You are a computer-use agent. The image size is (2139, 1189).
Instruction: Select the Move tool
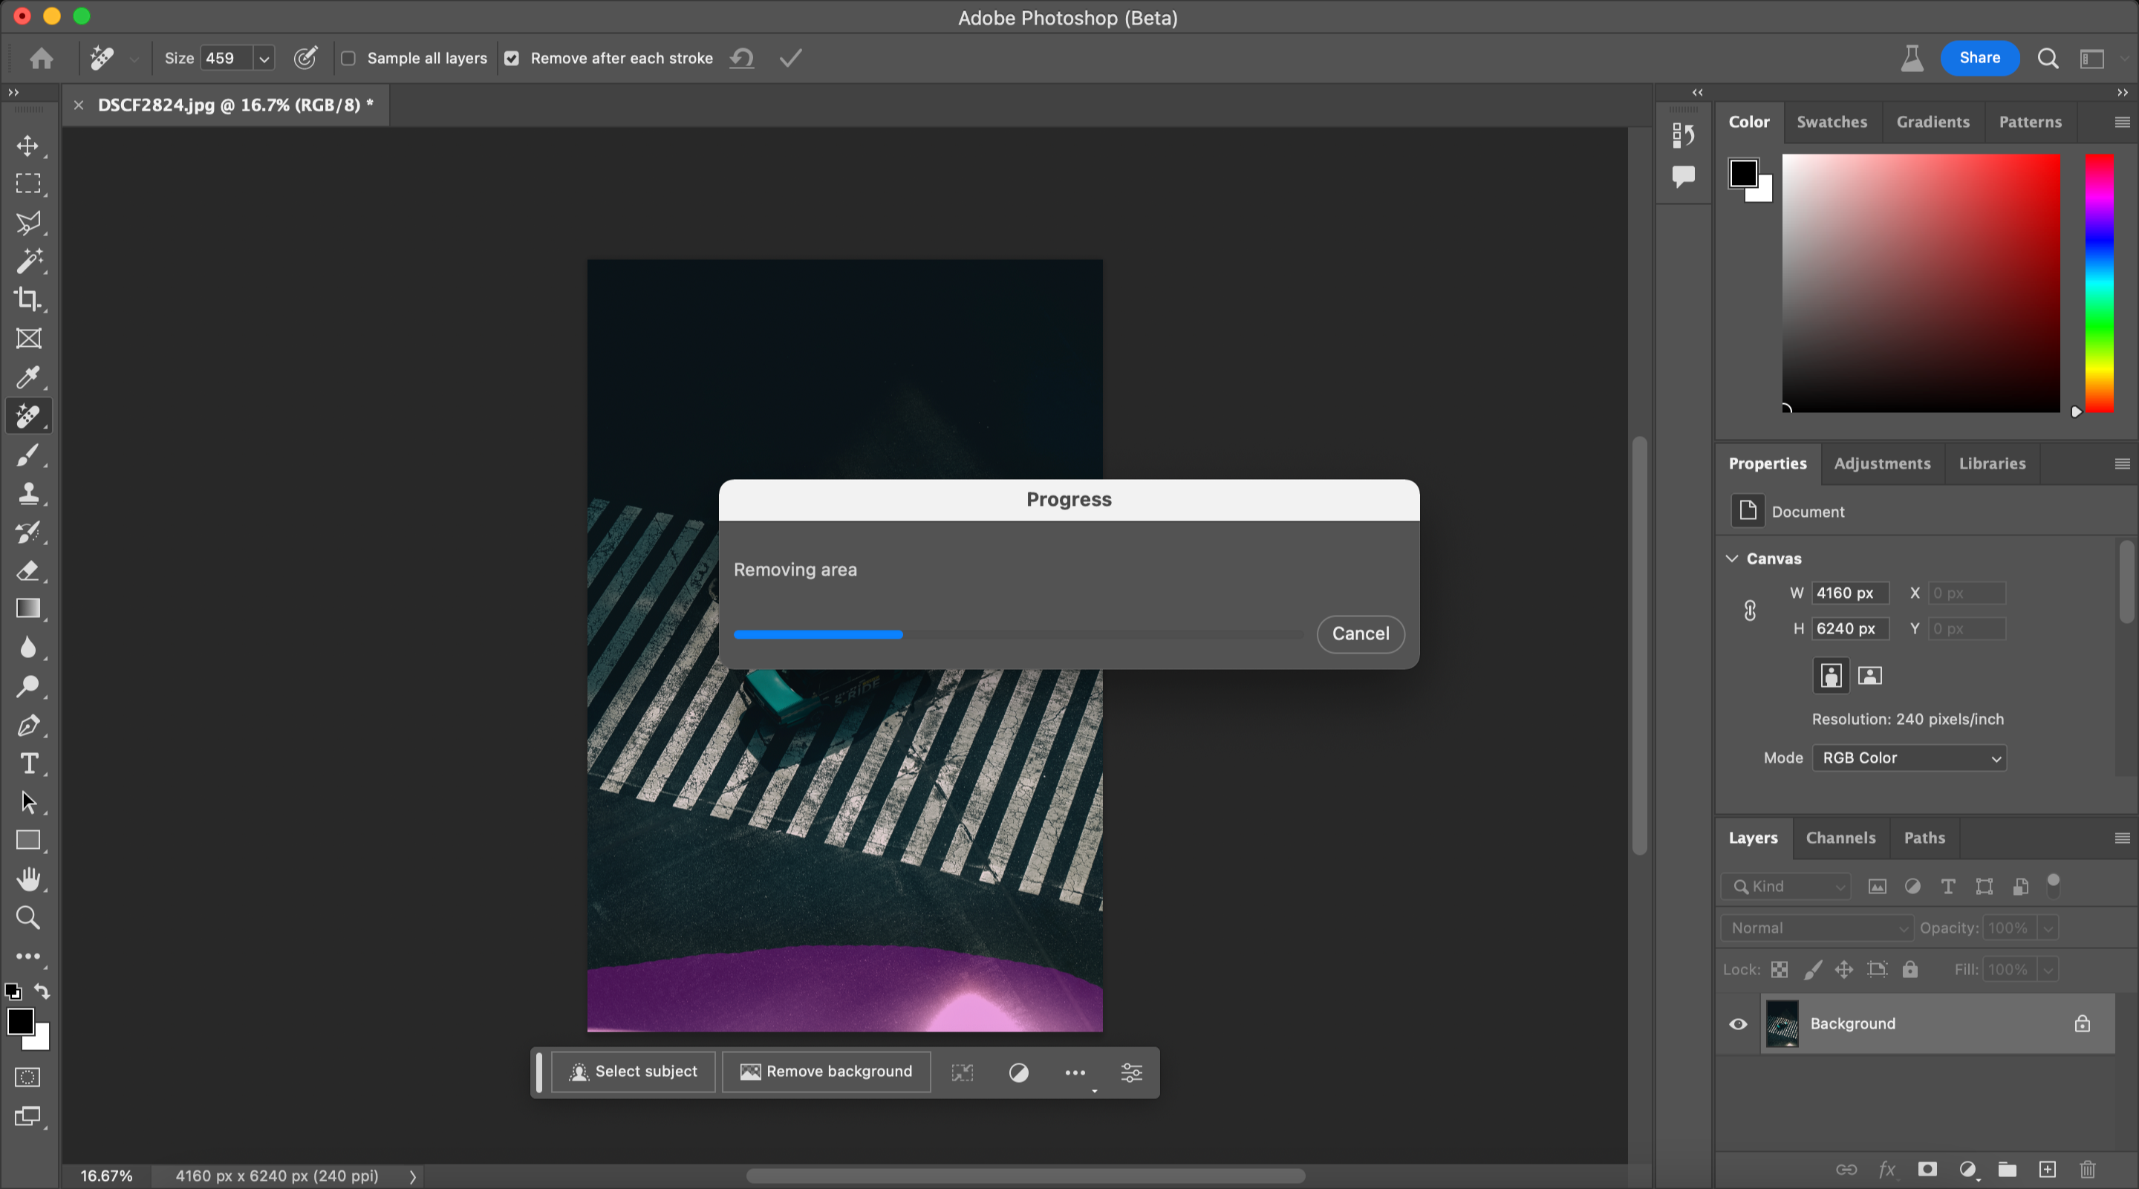tap(28, 146)
